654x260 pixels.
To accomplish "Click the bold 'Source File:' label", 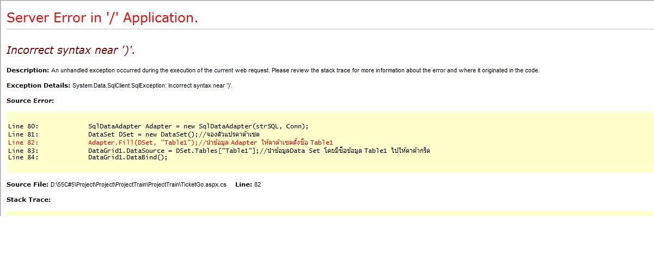I will click(27, 184).
